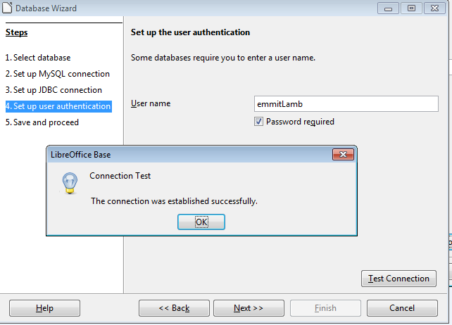
Task: Select step 1 Select database
Action: (x=38, y=58)
